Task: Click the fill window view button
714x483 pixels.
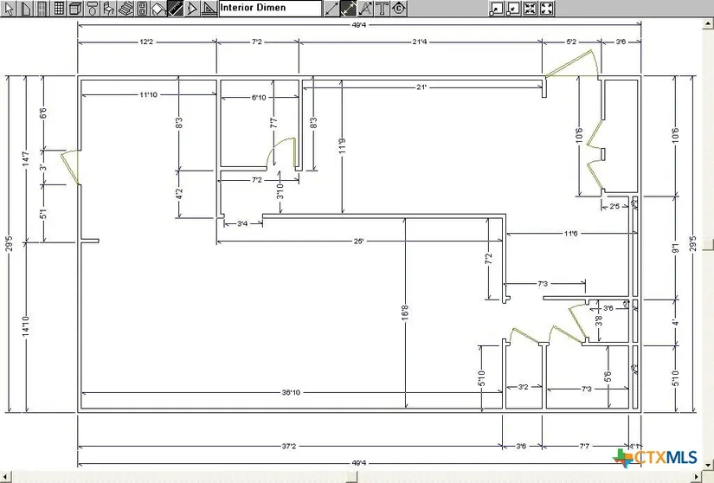Action: pyautogui.click(x=548, y=9)
